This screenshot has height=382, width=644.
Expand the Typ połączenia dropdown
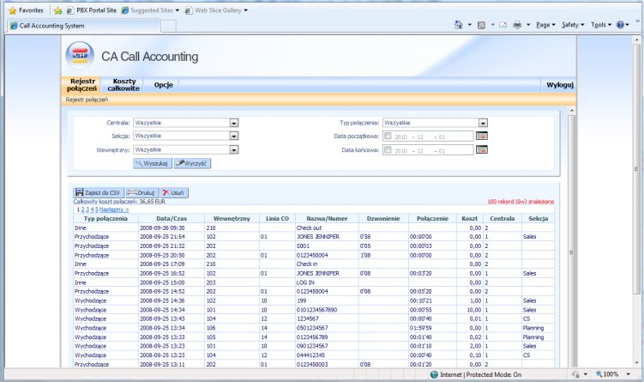tap(483, 123)
